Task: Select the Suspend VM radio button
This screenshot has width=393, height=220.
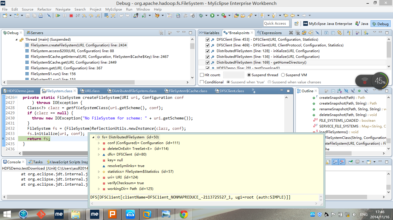Action: point(283,75)
